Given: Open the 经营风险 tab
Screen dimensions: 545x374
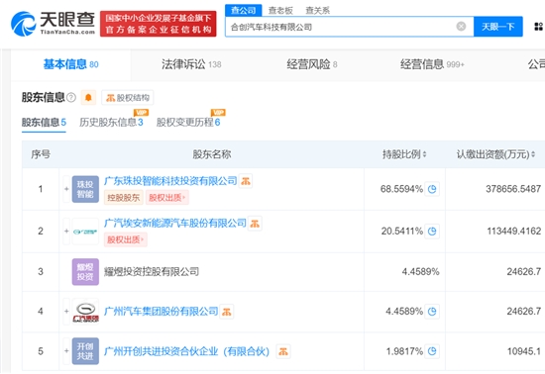Looking at the screenshot, I should pyautogui.click(x=312, y=64).
